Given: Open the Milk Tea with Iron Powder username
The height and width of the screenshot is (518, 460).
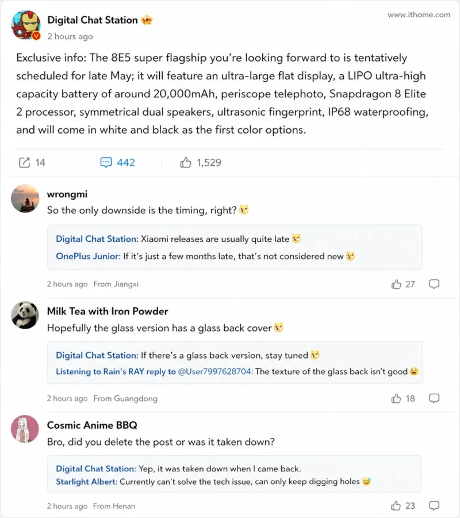Looking at the screenshot, I should [x=108, y=311].
